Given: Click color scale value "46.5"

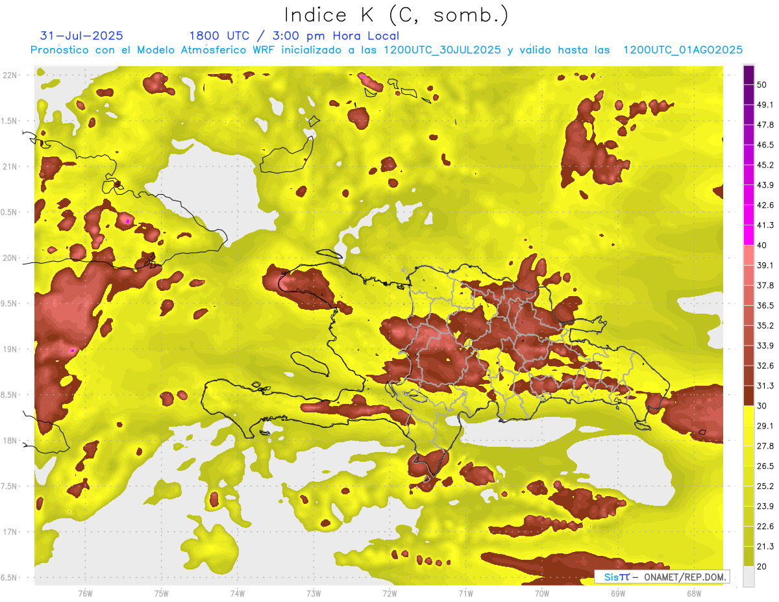Looking at the screenshot, I should click(765, 145).
